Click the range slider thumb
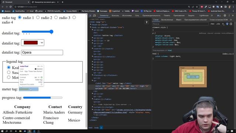 (x=51, y=32)
